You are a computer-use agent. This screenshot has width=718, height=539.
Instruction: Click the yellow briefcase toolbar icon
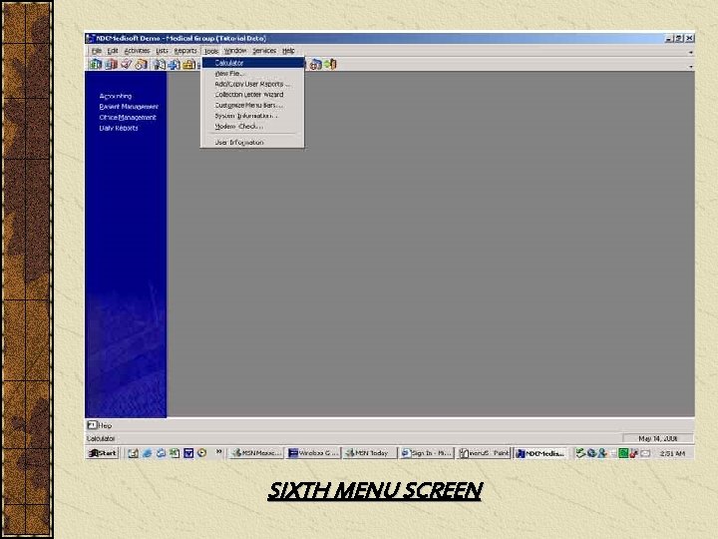(x=188, y=65)
